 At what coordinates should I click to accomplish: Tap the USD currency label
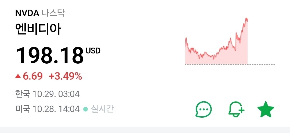coord(93,51)
